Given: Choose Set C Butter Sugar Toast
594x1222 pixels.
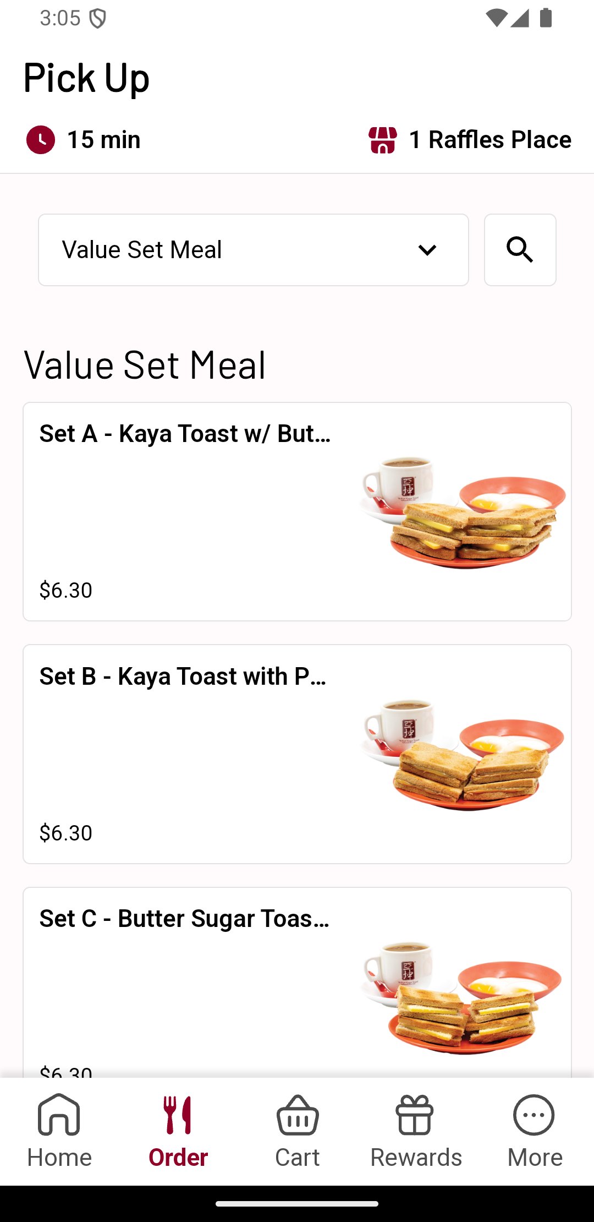Looking at the screenshot, I should 184,919.
